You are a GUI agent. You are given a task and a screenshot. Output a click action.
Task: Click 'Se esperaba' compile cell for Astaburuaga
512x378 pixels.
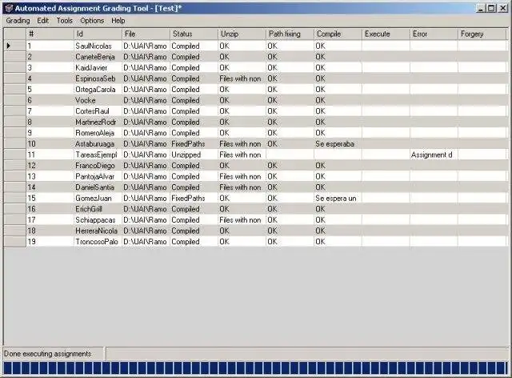(x=338, y=143)
